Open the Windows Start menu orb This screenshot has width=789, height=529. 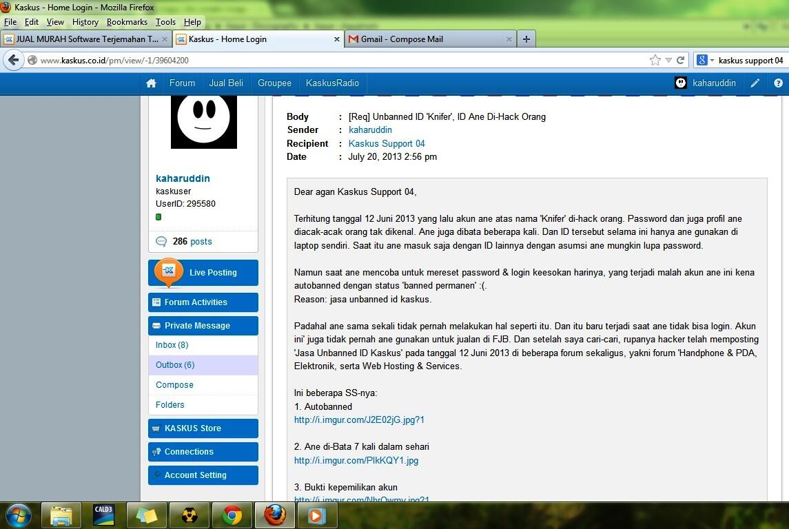click(18, 515)
